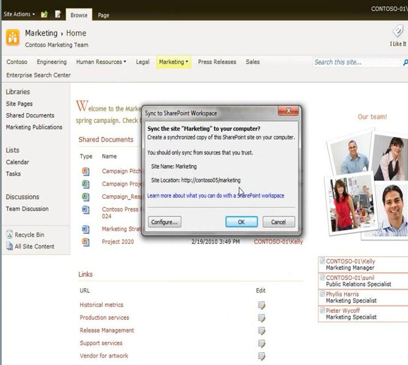Click Excel icon for Campaign_Res file
The height and width of the screenshot is (365, 408).
click(x=86, y=197)
